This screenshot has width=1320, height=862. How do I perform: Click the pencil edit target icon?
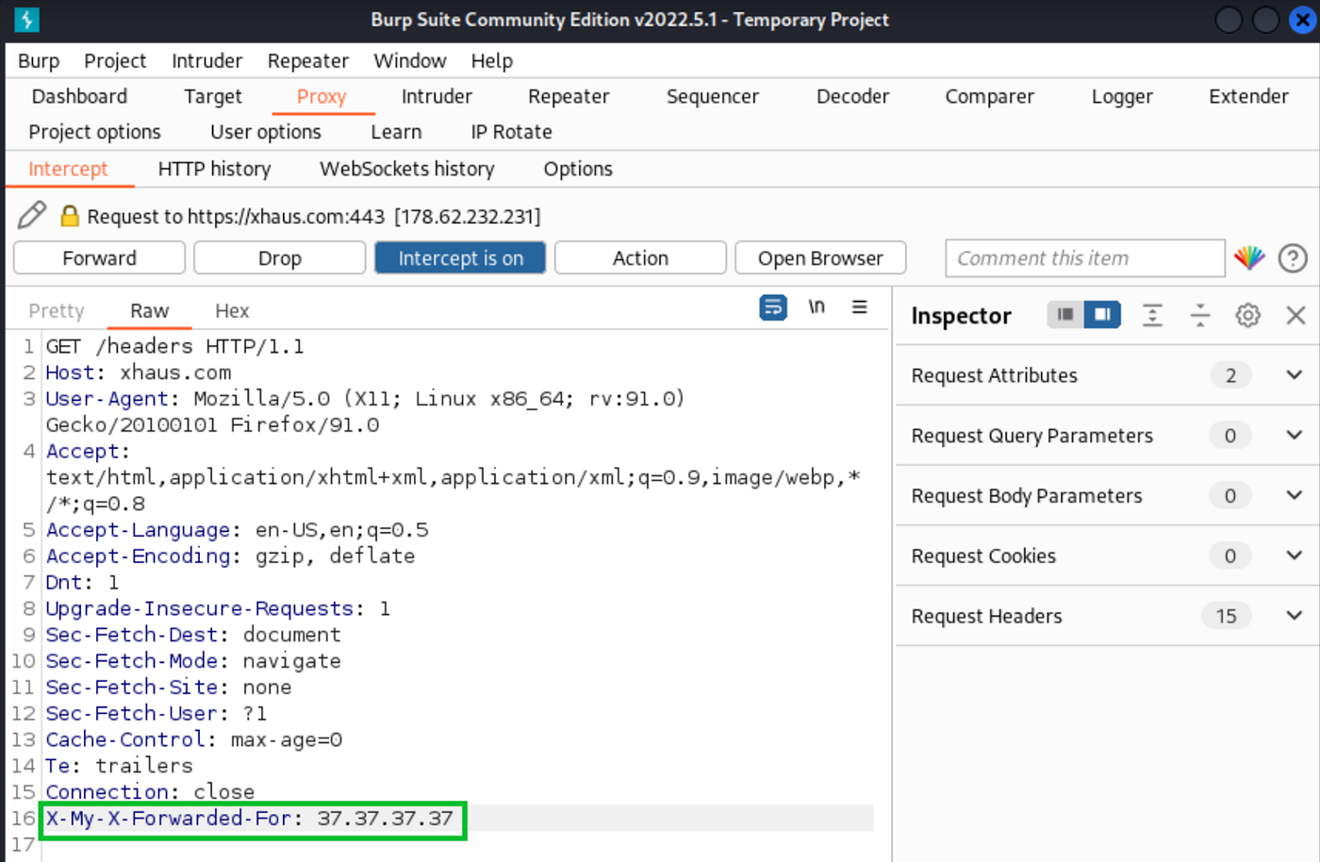pyautogui.click(x=32, y=215)
